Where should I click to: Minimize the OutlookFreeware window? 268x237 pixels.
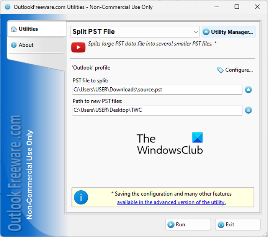coord(217,7)
